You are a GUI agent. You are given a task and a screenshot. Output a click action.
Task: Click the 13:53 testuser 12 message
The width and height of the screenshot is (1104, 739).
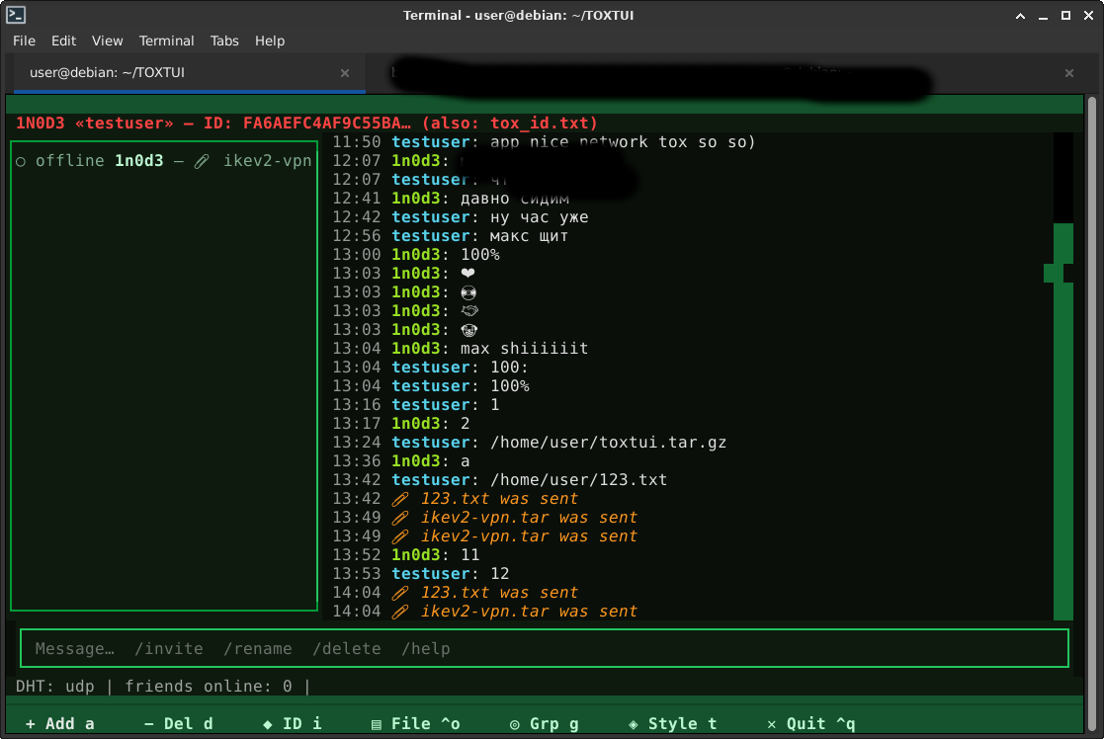coord(421,574)
